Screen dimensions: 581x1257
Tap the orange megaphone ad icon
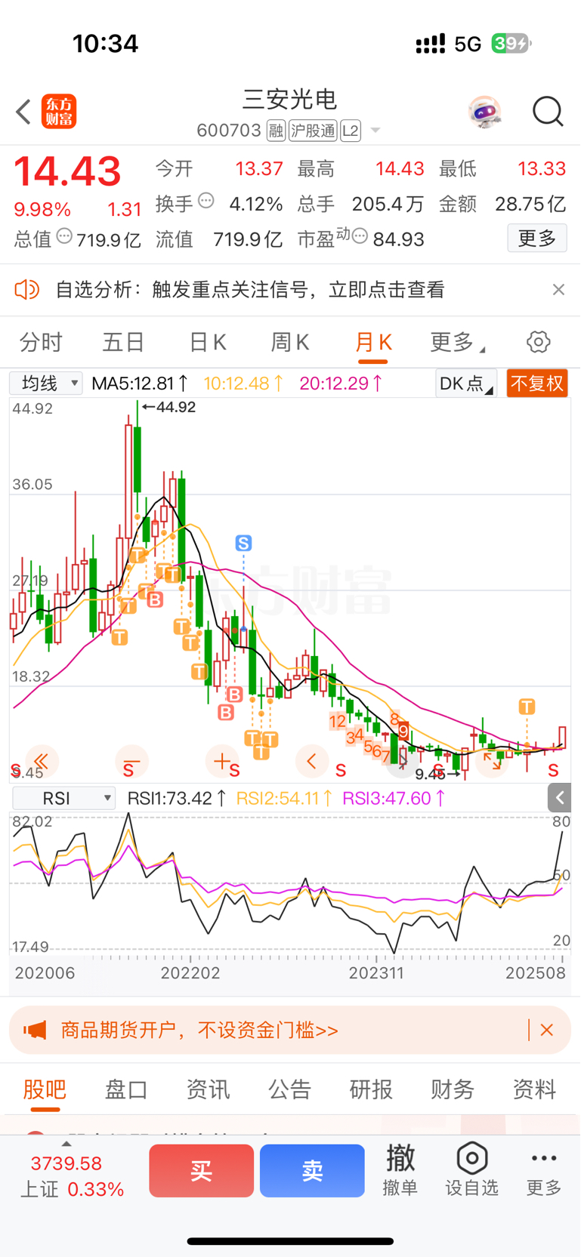(x=35, y=1030)
